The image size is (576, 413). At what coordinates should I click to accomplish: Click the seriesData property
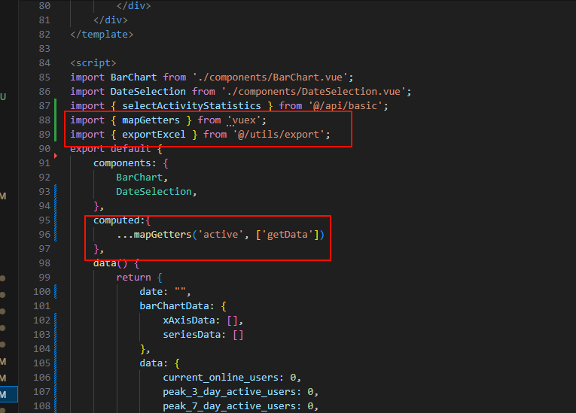(x=194, y=335)
